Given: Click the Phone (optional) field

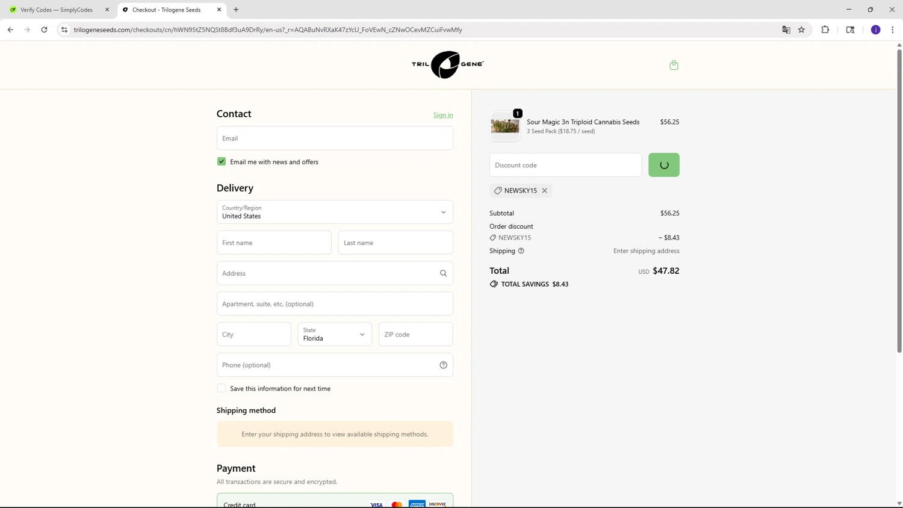Looking at the screenshot, I should tap(335, 365).
